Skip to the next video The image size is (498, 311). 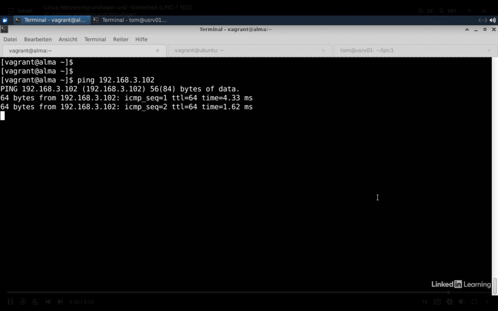60,302
